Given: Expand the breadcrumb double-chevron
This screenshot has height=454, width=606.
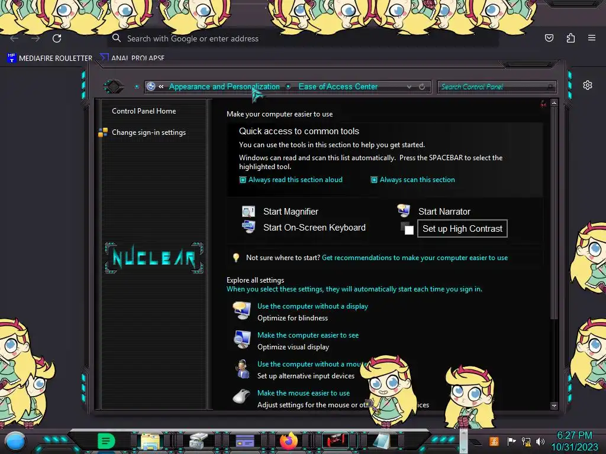Looking at the screenshot, I should pyautogui.click(x=161, y=86).
